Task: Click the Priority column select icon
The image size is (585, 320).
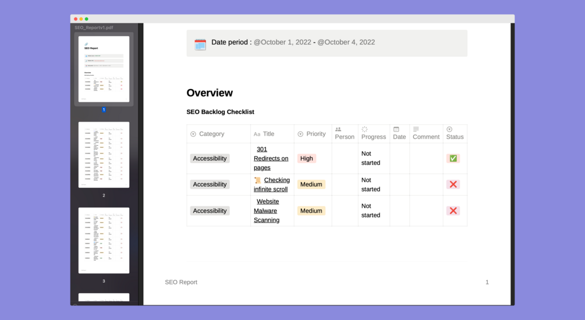Action: 300,134
